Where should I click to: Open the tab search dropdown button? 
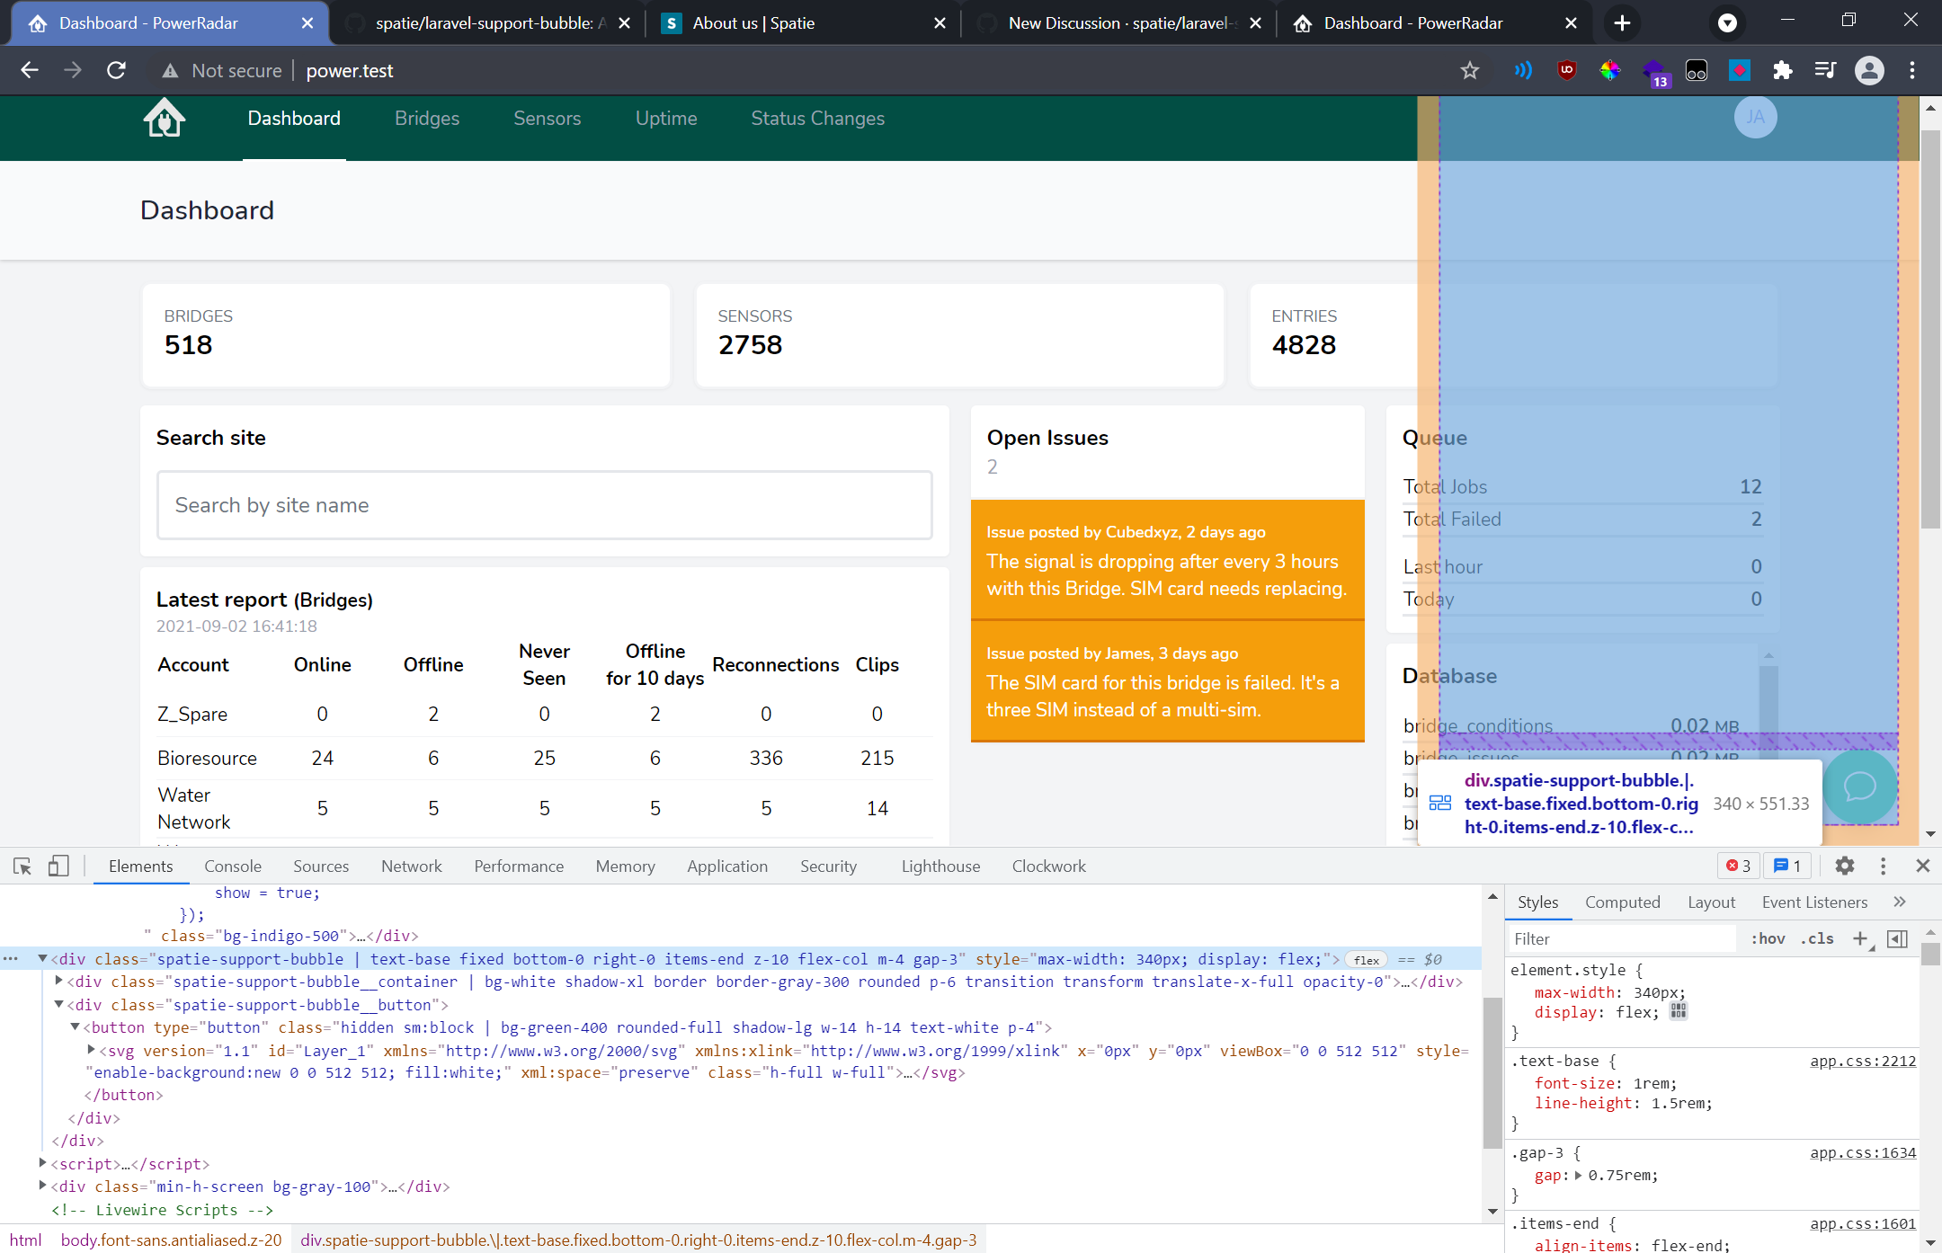pyautogui.click(x=1727, y=23)
